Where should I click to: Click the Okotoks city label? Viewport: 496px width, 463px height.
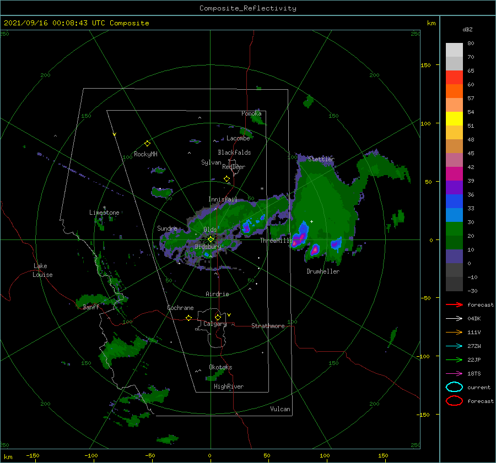pos(220,367)
